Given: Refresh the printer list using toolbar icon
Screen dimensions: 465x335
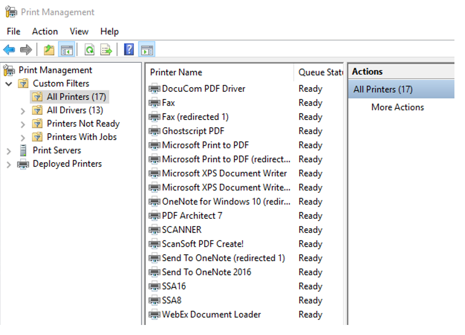Looking at the screenshot, I should (89, 50).
